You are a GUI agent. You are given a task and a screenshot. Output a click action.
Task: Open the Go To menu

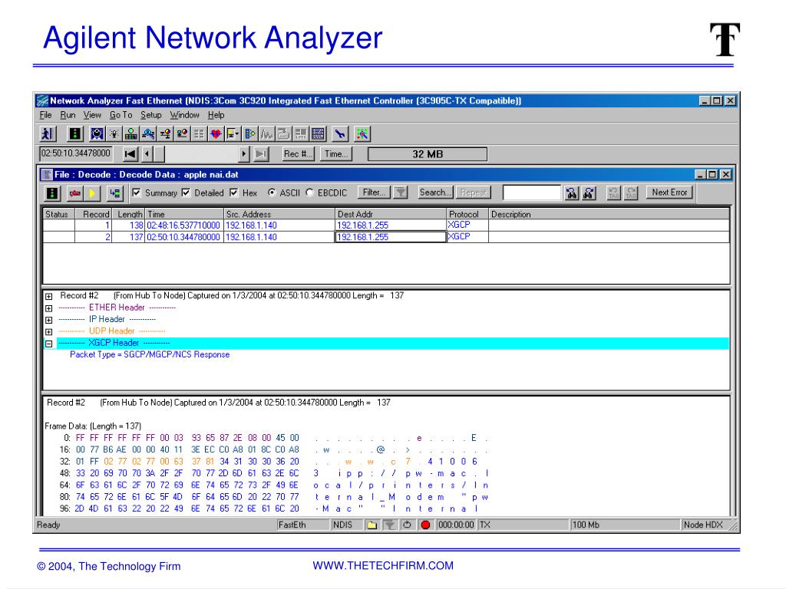coord(121,115)
